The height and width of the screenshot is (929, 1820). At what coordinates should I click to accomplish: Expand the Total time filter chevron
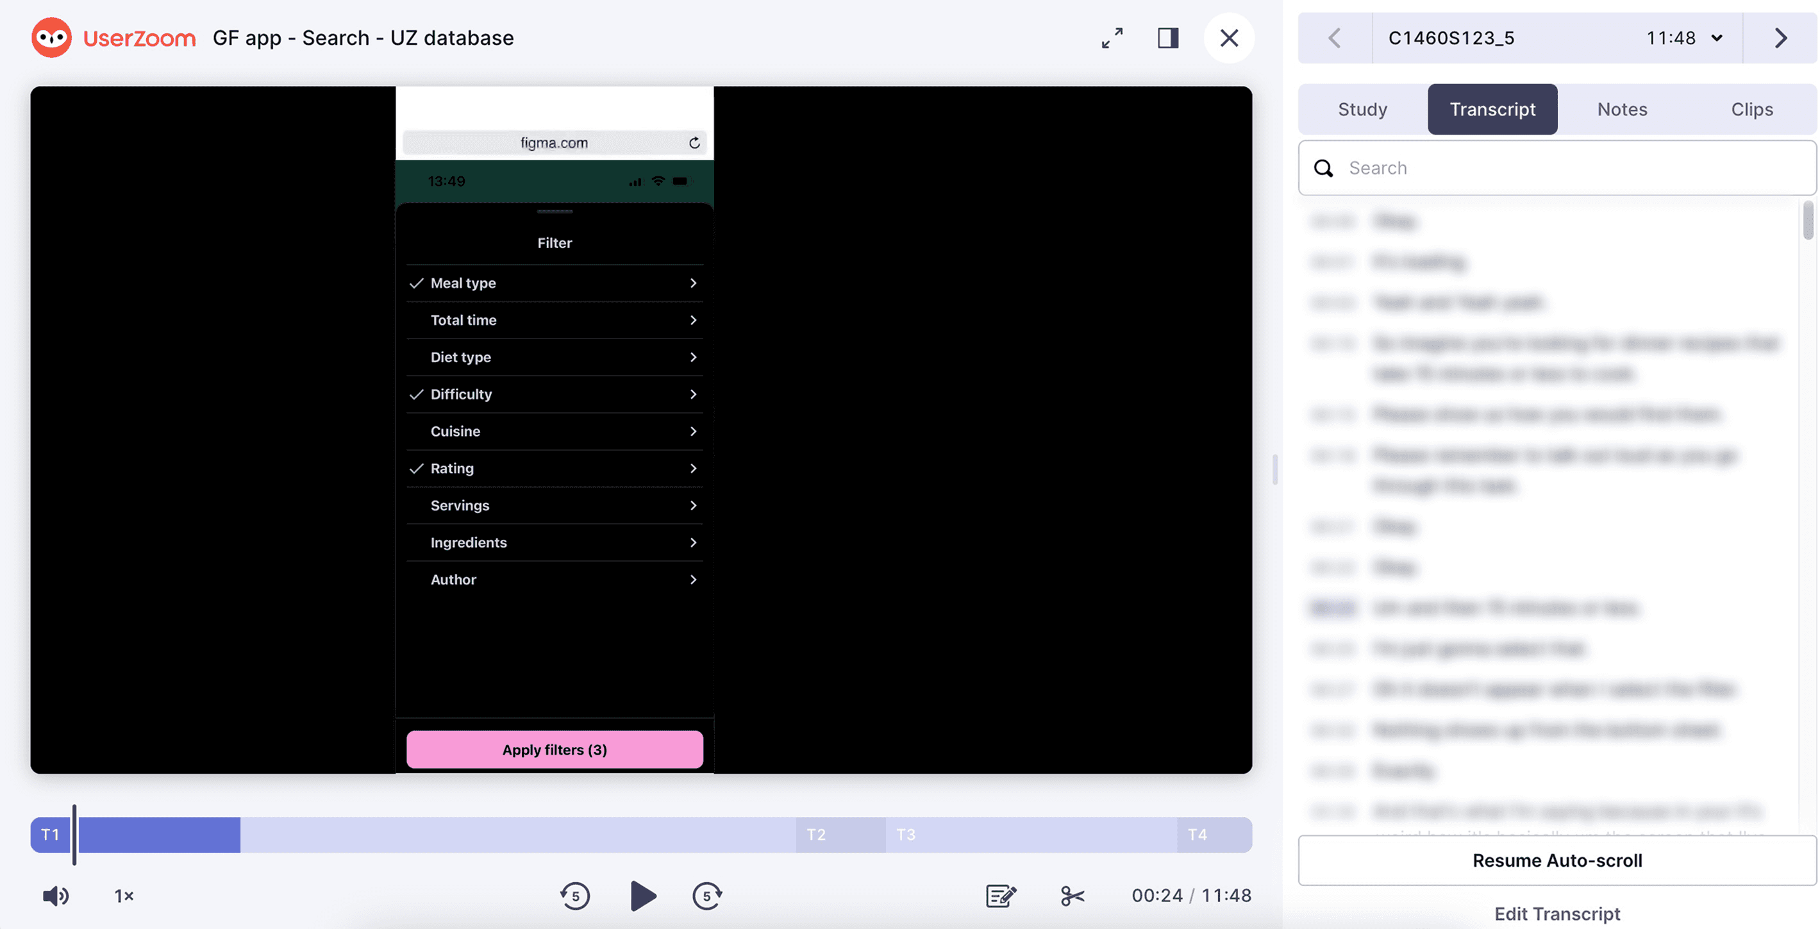692,320
